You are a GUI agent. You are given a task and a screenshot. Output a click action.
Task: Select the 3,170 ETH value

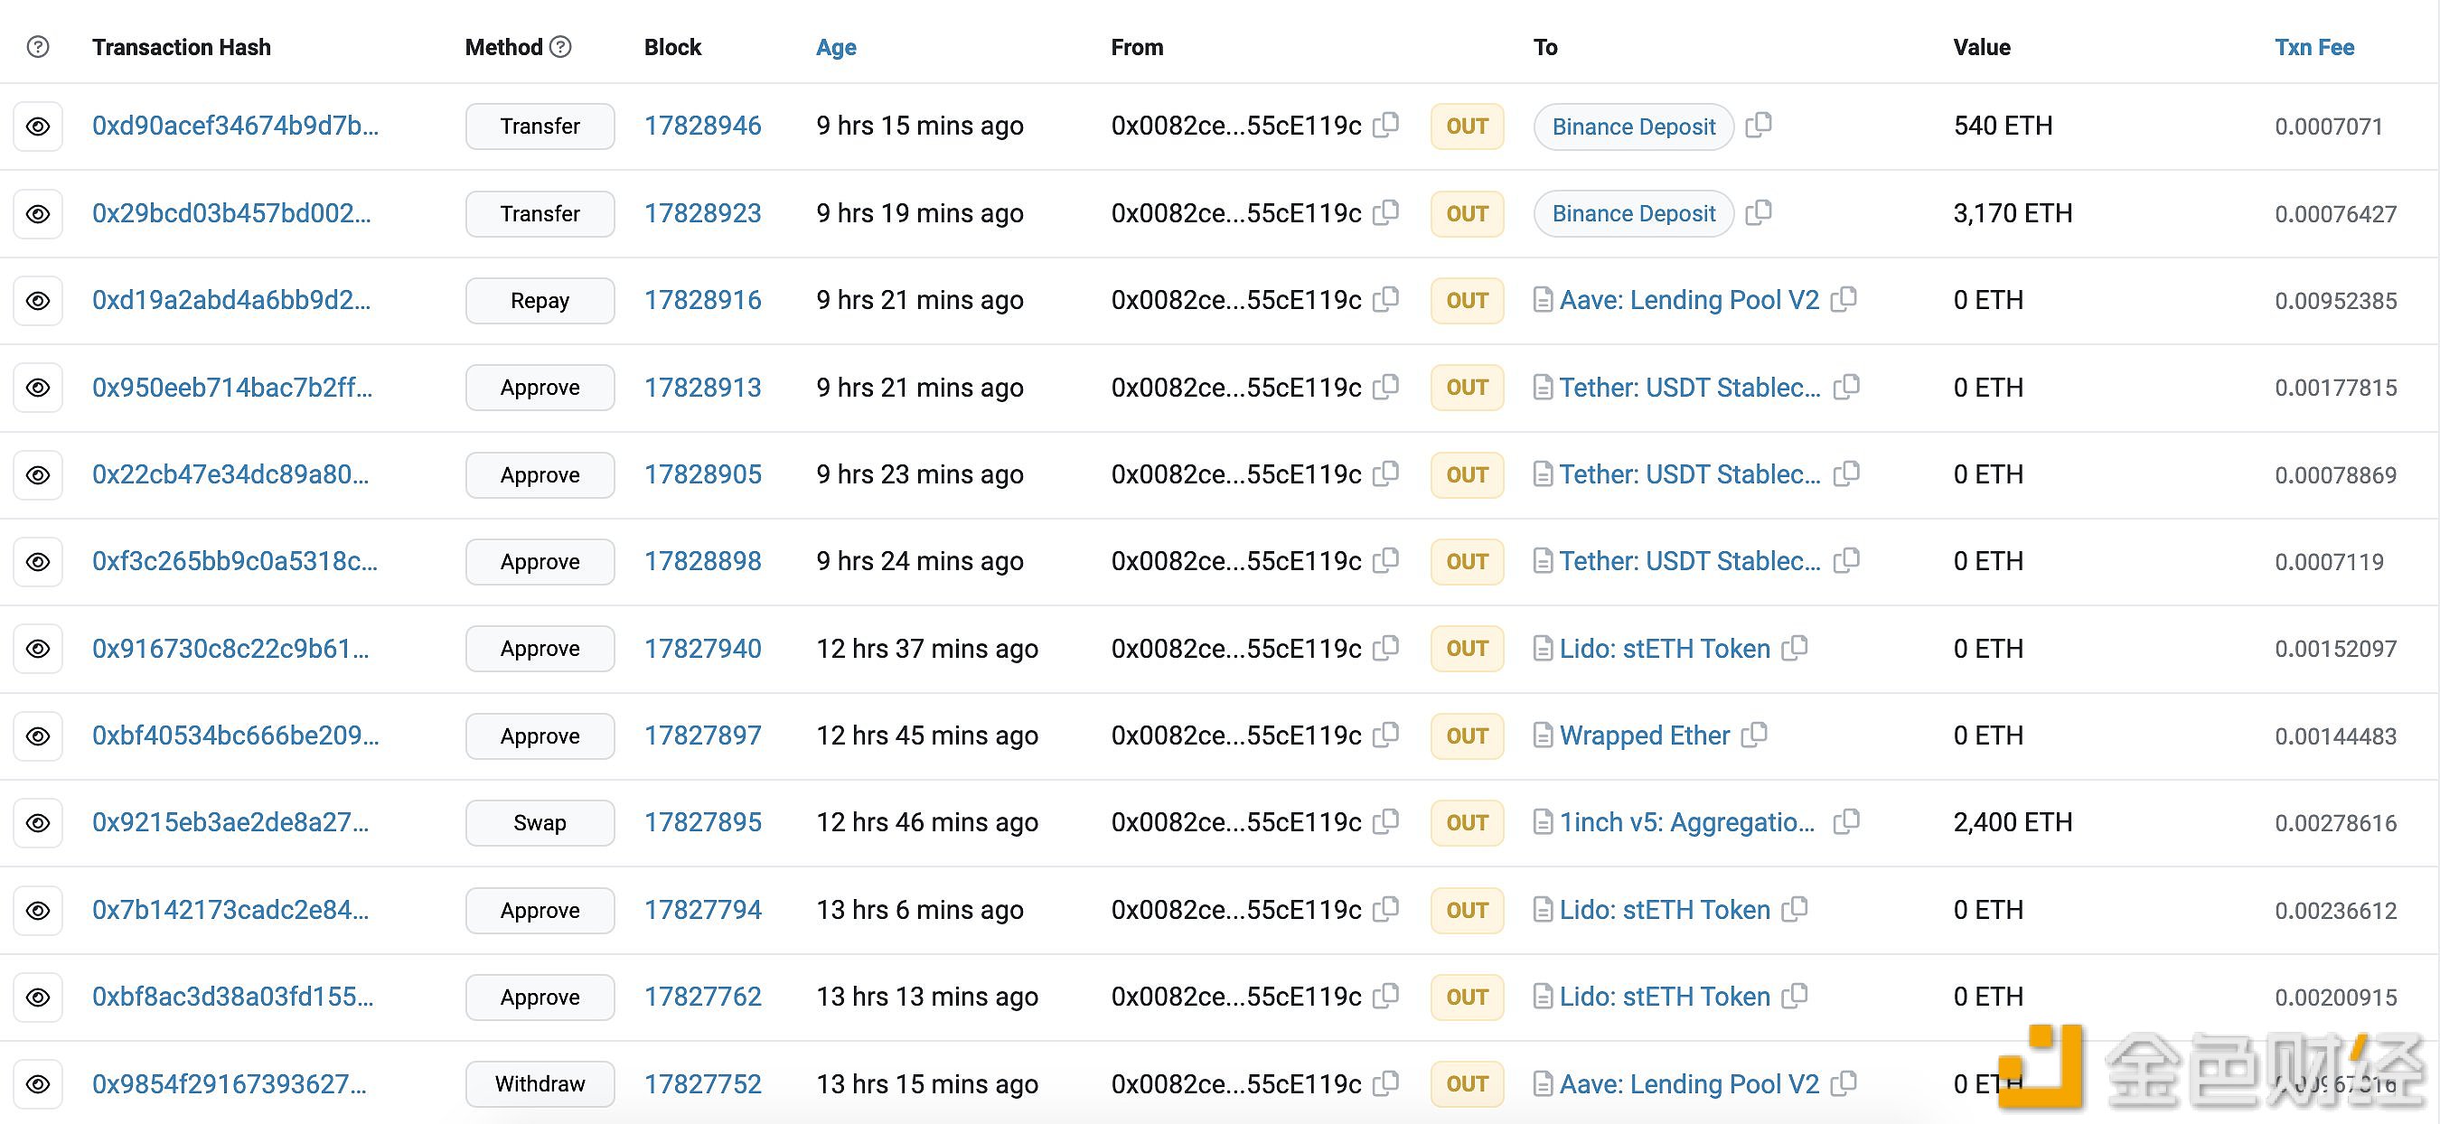coord(2013,213)
